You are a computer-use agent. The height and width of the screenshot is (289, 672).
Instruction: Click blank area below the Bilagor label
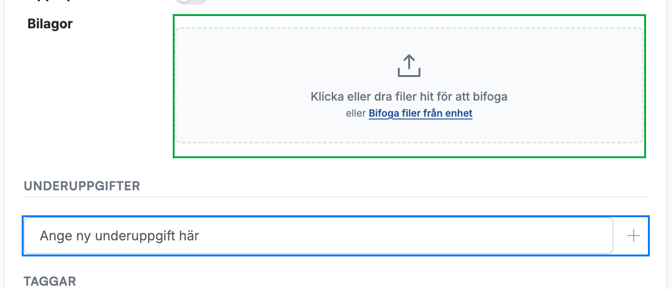point(94,94)
